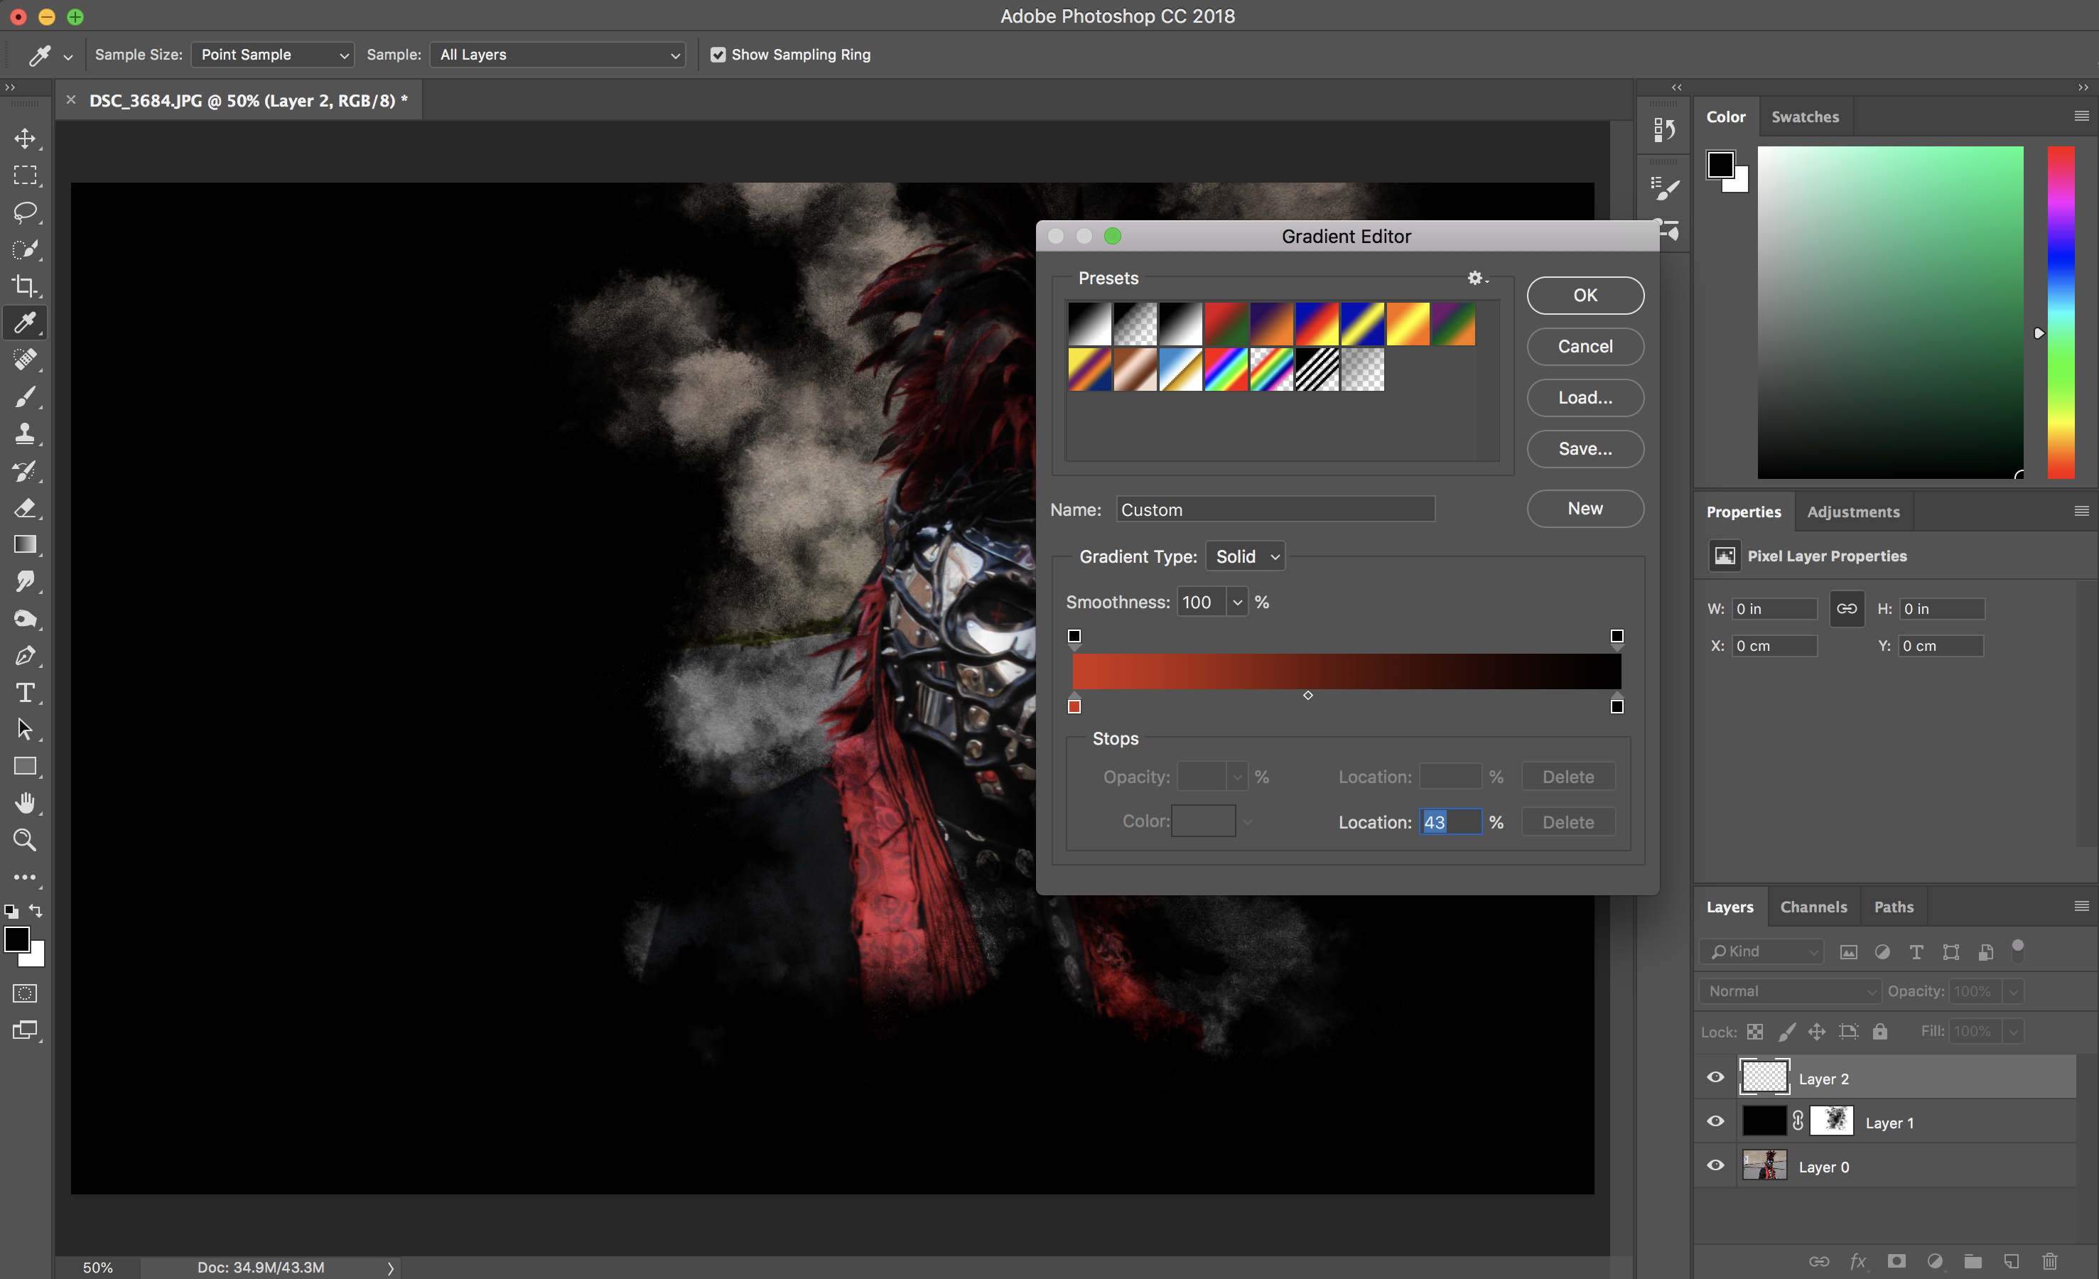
Task: Switch to the Channels tab
Action: point(1813,907)
